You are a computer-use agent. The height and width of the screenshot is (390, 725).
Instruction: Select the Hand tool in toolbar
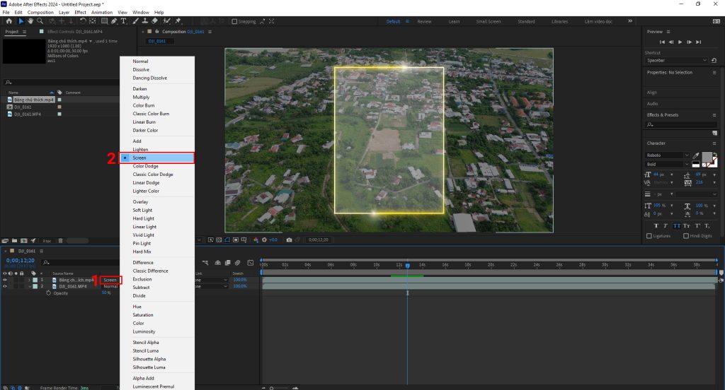point(30,21)
